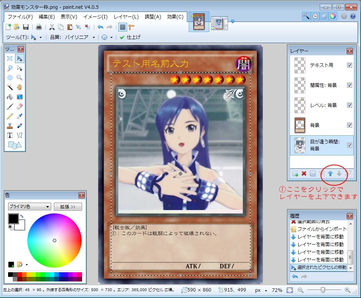Screen dimensions: 361x298
Task: Click the Open file toolbar icon
Action: click(x=17, y=27)
